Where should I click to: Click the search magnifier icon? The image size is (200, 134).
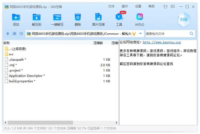(191, 34)
